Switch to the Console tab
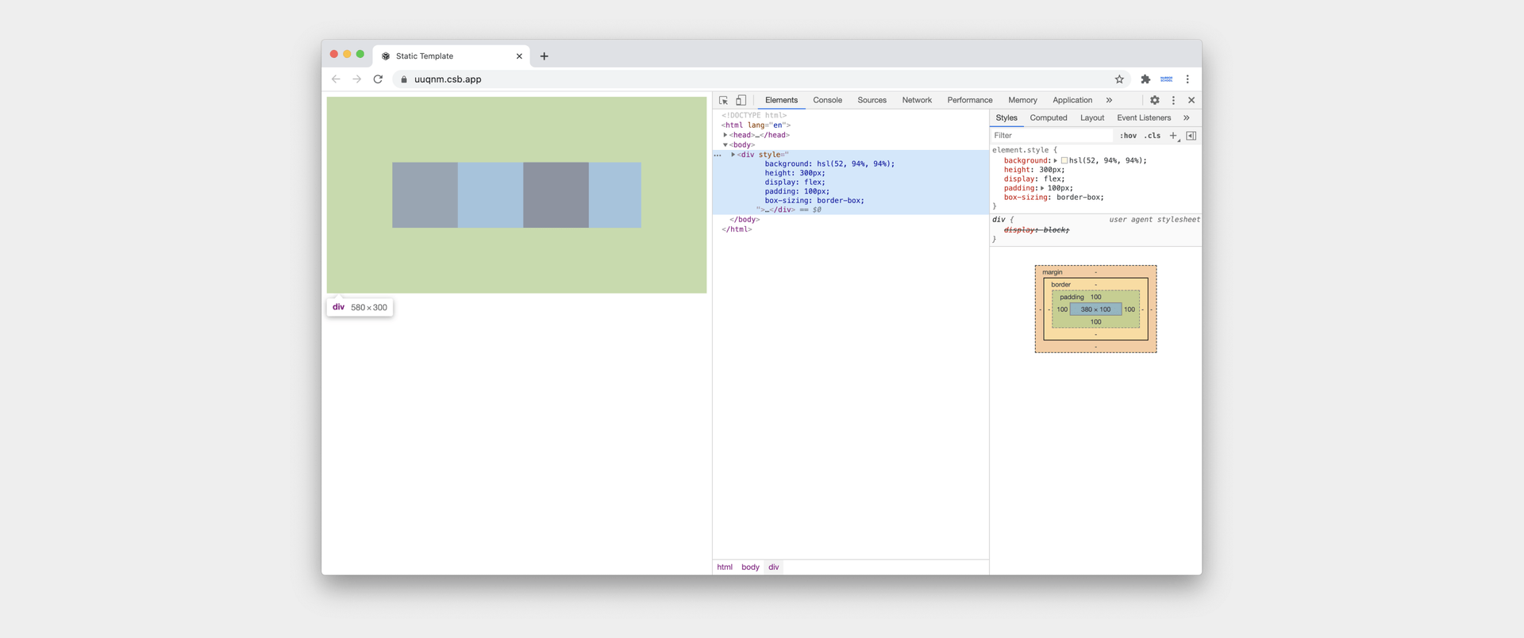Screen dimensions: 1524x638 point(827,100)
